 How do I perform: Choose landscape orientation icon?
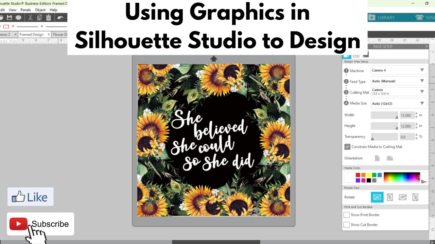390,158
